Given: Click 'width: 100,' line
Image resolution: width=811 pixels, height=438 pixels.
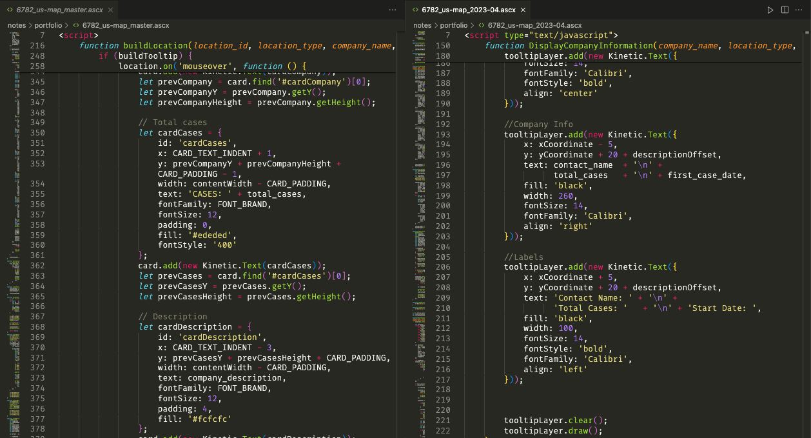Looking at the screenshot, I should pos(551,328).
